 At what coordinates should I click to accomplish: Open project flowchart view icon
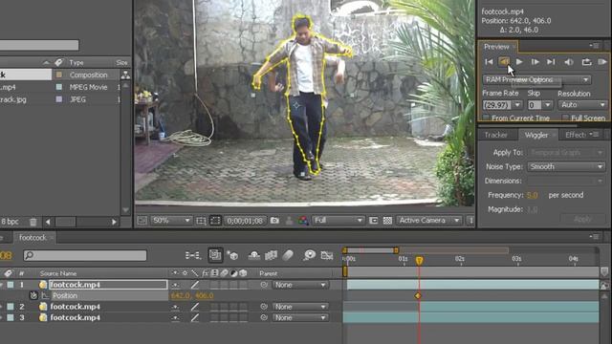pyautogui.click(x=125, y=75)
